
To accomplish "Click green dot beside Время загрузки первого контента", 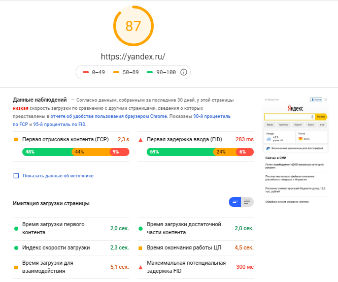I will point(16,229).
